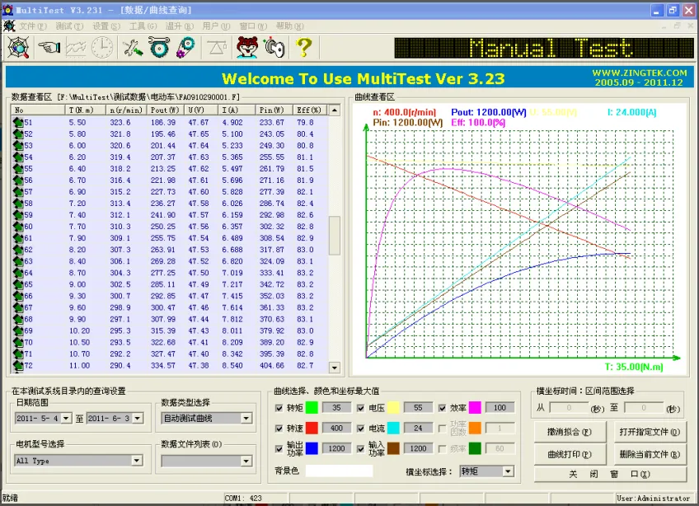Toggle the 输入功率 input power checkbox
Screen dimensions: 699x506
click(361, 449)
